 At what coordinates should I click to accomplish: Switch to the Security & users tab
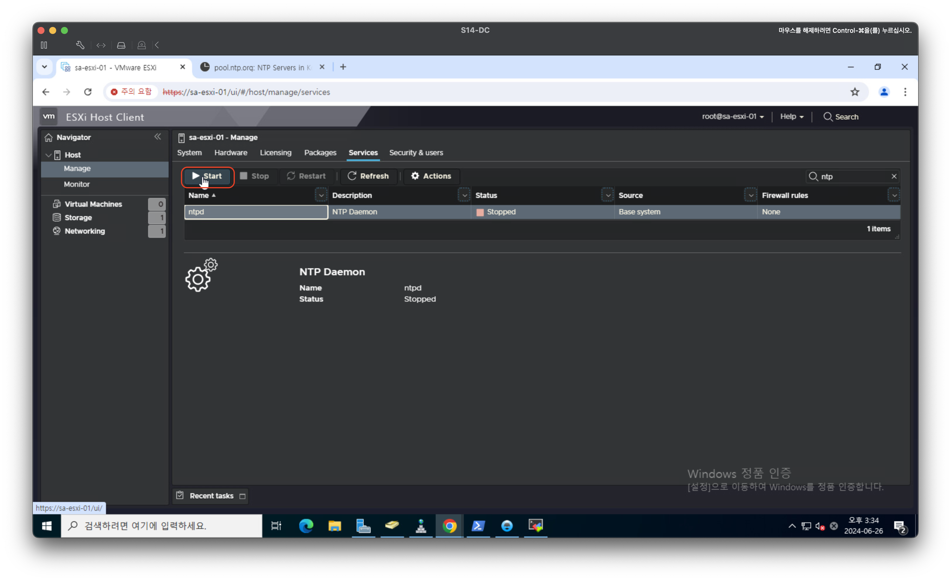(x=416, y=153)
